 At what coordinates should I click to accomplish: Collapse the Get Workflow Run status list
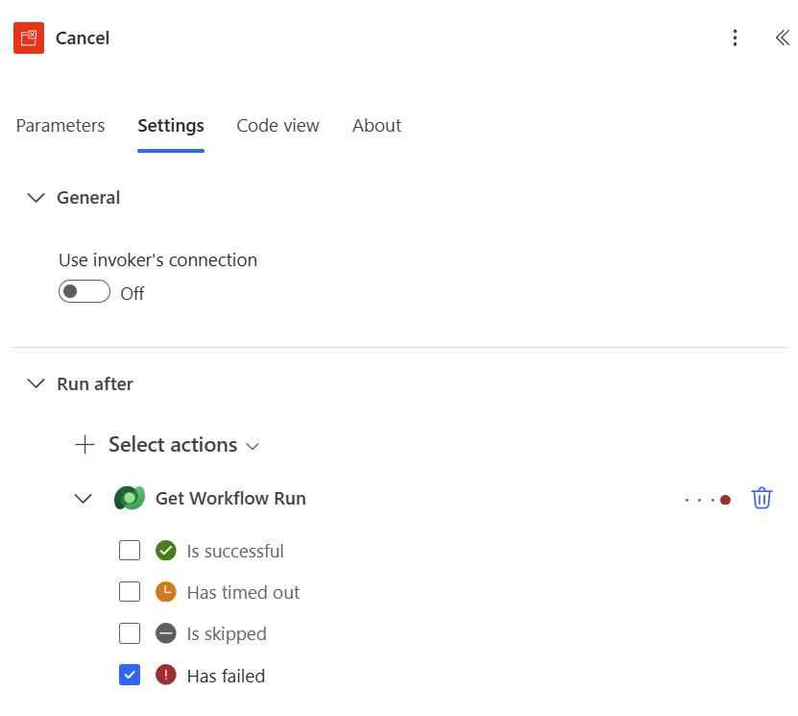click(84, 498)
